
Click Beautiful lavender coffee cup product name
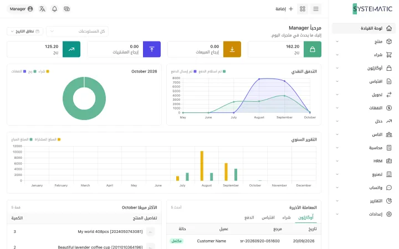click(x=100, y=247)
